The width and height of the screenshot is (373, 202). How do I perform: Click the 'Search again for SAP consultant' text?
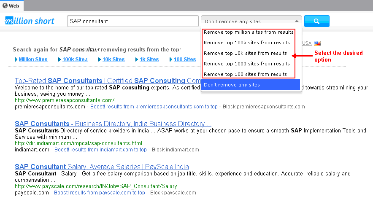(97, 49)
